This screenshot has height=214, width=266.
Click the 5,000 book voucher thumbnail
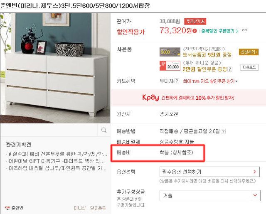(170, 52)
